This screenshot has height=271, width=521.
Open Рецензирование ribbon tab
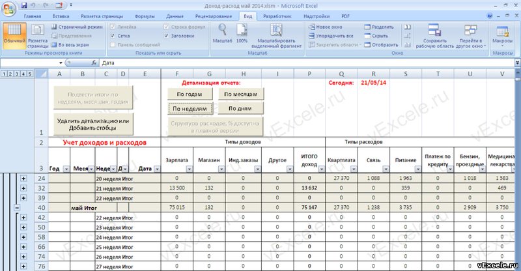point(214,16)
